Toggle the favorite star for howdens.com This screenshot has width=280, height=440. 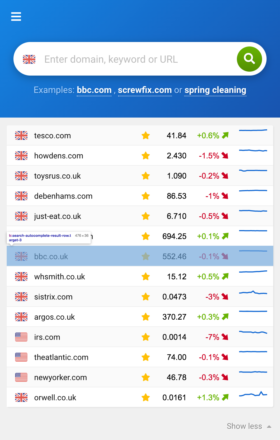click(x=146, y=156)
